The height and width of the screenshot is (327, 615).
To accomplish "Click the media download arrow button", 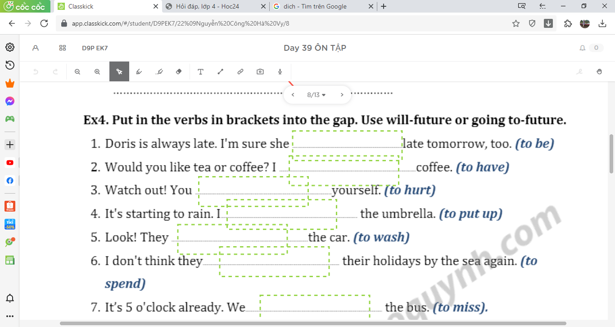I will [548, 23].
